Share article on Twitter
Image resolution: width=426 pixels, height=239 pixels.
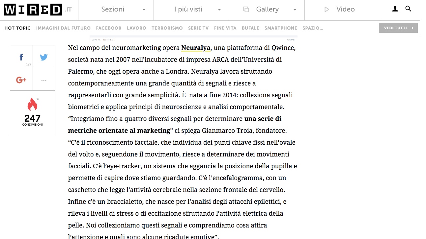[x=44, y=57]
